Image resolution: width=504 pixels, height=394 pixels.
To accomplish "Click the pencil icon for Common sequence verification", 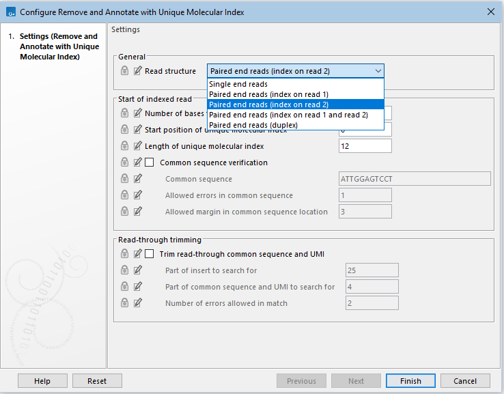I will click(137, 163).
